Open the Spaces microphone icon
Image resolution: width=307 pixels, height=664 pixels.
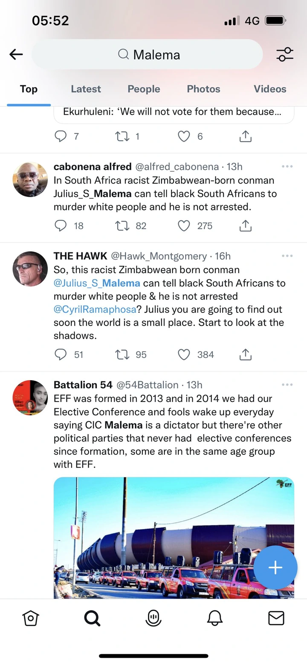click(x=153, y=618)
